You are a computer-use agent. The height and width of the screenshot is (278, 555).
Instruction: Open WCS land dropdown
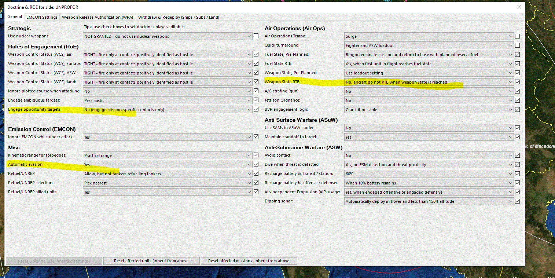click(x=168, y=82)
